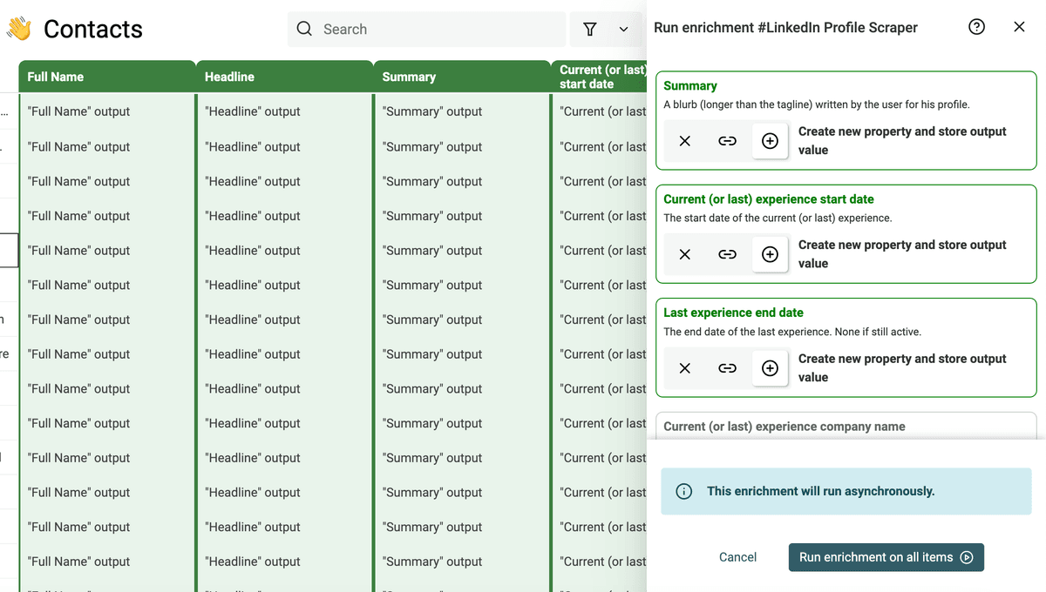The width and height of the screenshot is (1046, 592).
Task: Choose X option for experience start date
Action: (x=685, y=254)
